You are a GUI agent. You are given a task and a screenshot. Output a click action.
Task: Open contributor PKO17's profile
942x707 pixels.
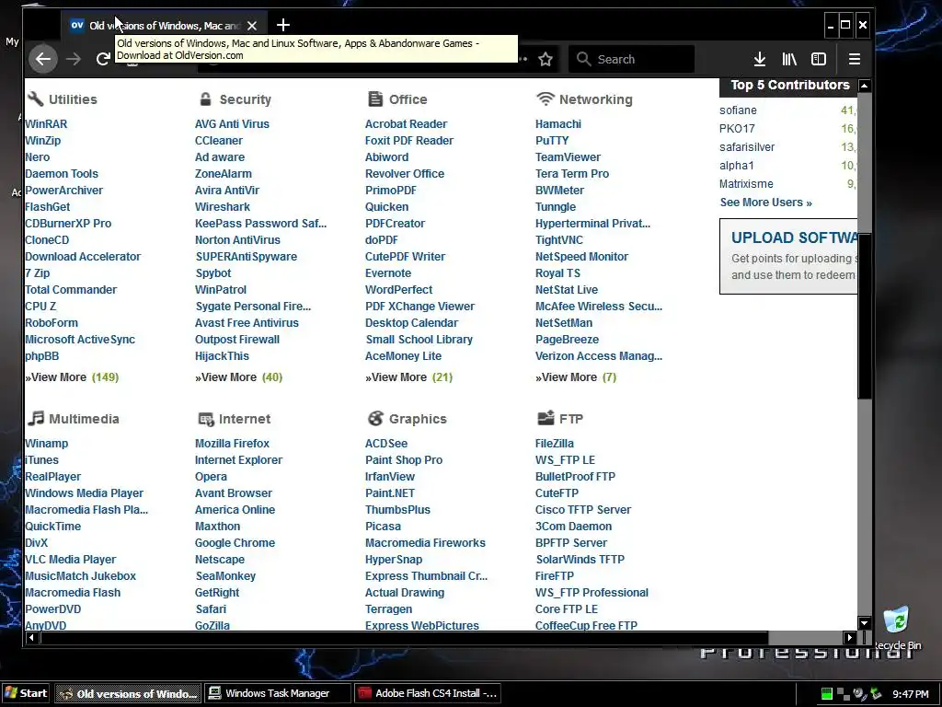pos(737,129)
